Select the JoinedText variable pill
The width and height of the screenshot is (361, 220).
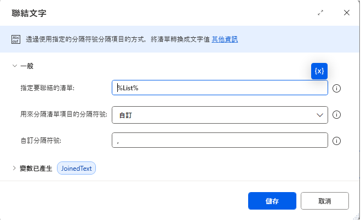[x=76, y=168]
